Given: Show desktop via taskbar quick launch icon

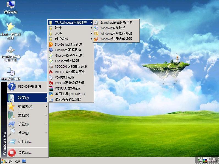Looking at the screenshot, I should 24,161.
